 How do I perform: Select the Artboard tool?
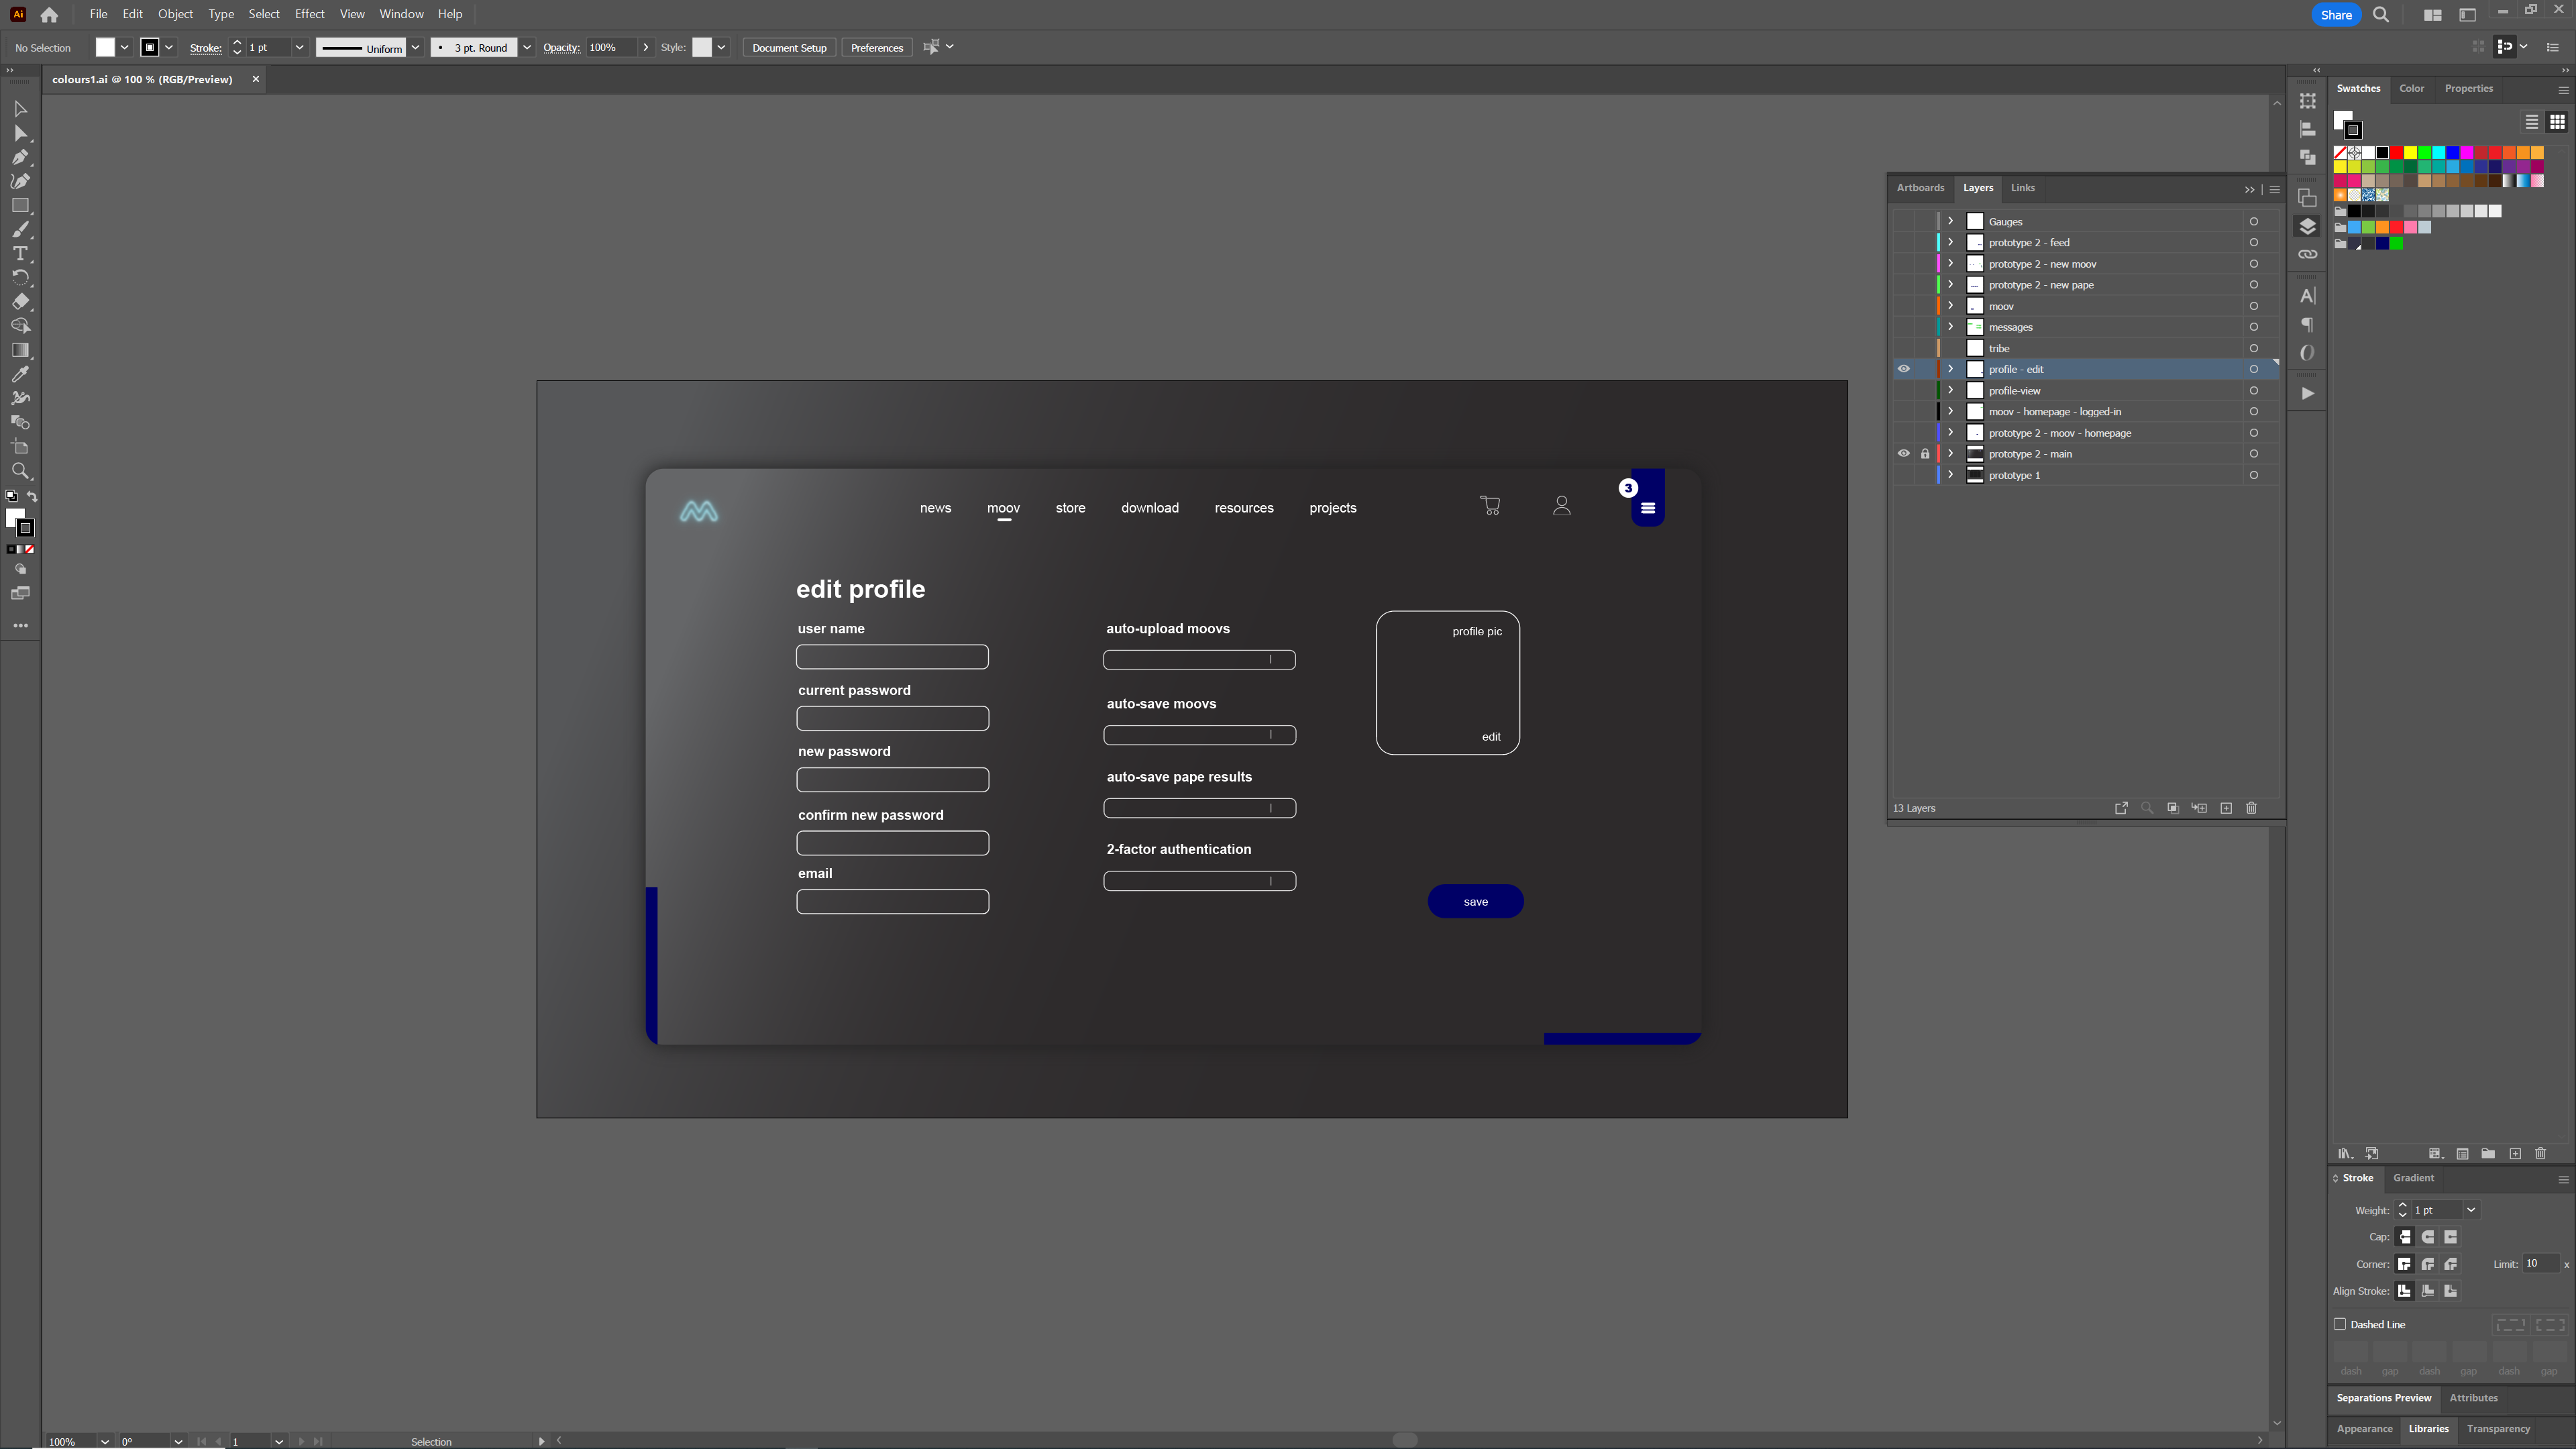click(x=20, y=447)
